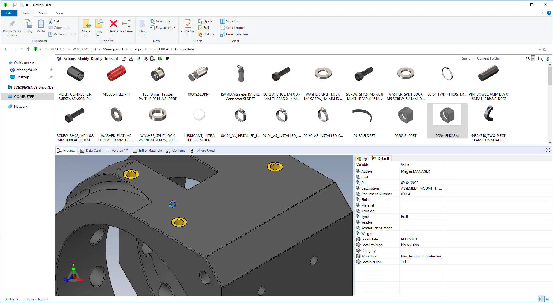Click the Check In icon in PDM toolbar
This screenshot has width=553, height=303.
(x=131, y=59)
